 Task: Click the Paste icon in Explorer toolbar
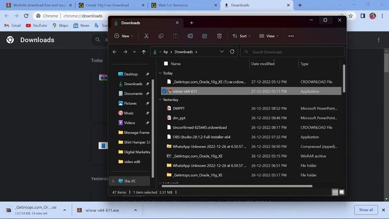[176, 36]
